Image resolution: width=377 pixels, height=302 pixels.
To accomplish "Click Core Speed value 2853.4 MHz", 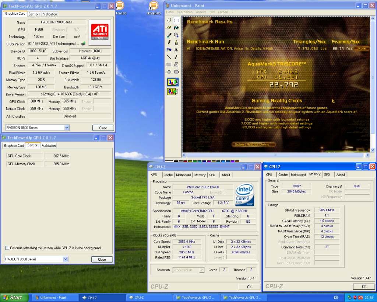I will tap(187, 242).
